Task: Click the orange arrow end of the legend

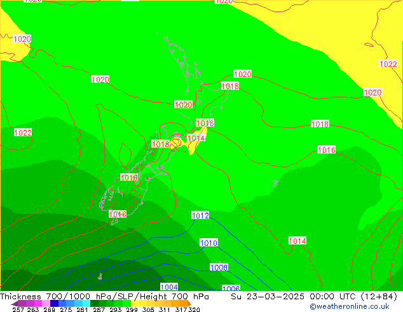Action: (x=189, y=303)
